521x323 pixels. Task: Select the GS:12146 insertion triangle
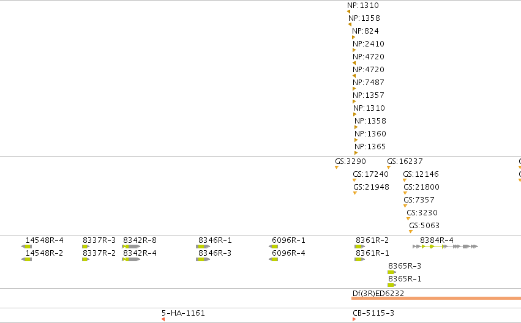[x=405, y=180]
